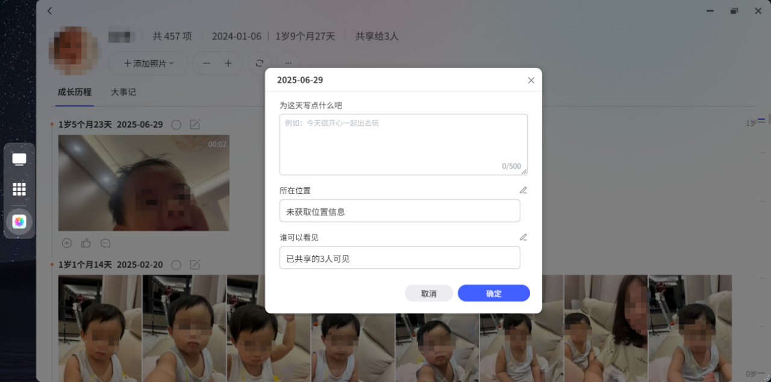771x382 pixels.
Task: Click the zoom out minus button
Action: coord(207,63)
